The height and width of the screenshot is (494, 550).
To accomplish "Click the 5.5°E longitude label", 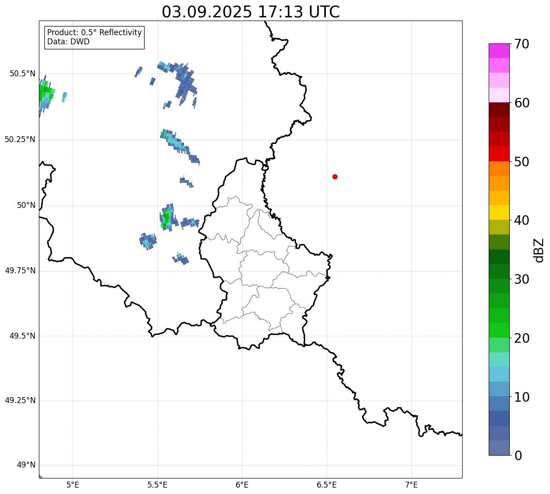I will click(157, 484).
